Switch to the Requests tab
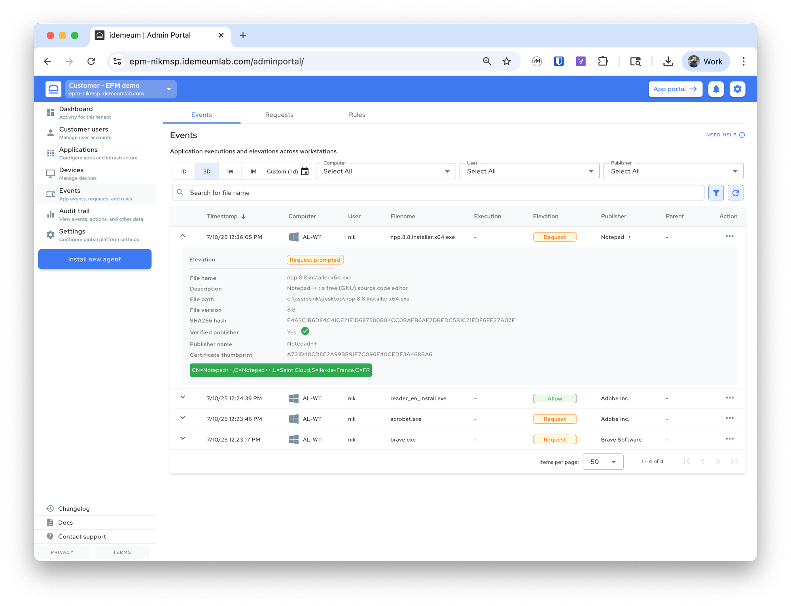The width and height of the screenshot is (791, 606). point(279,115)
